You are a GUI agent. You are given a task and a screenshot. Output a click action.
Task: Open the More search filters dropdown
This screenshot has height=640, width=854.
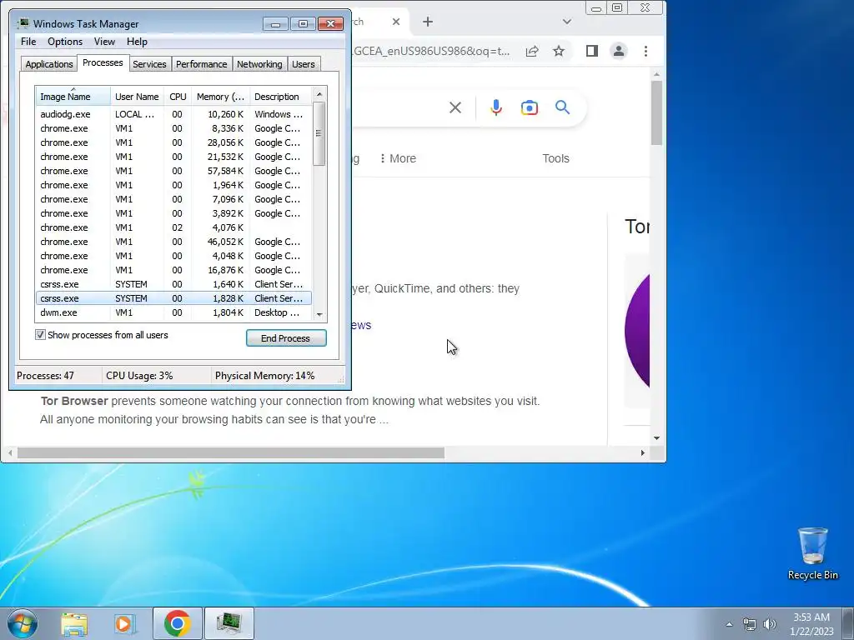[398, 158]
